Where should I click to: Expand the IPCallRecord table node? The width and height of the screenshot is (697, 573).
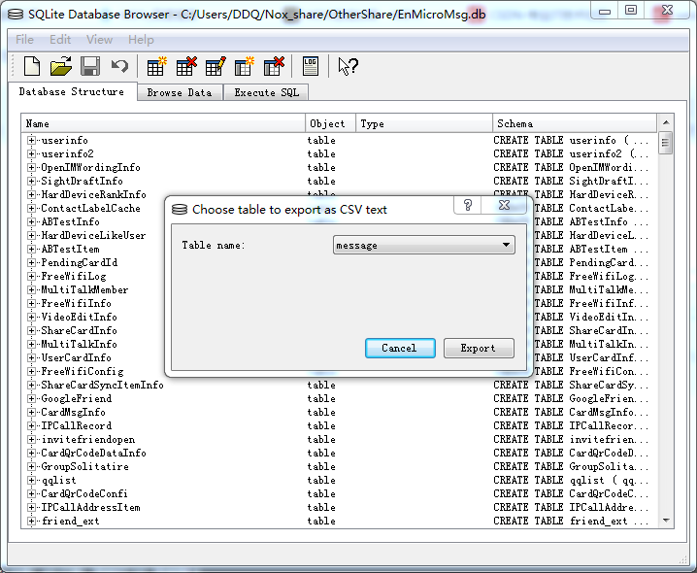31,425
